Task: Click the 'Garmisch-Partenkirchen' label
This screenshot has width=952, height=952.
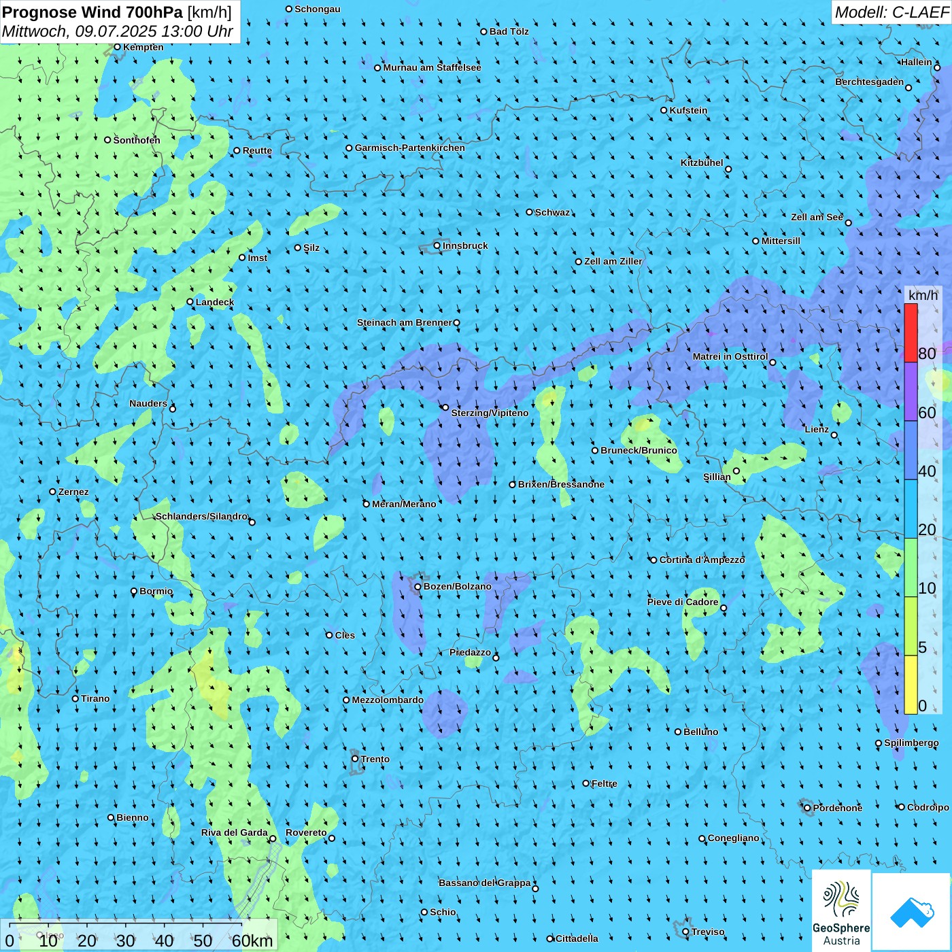Action: [x=410, y=148]
